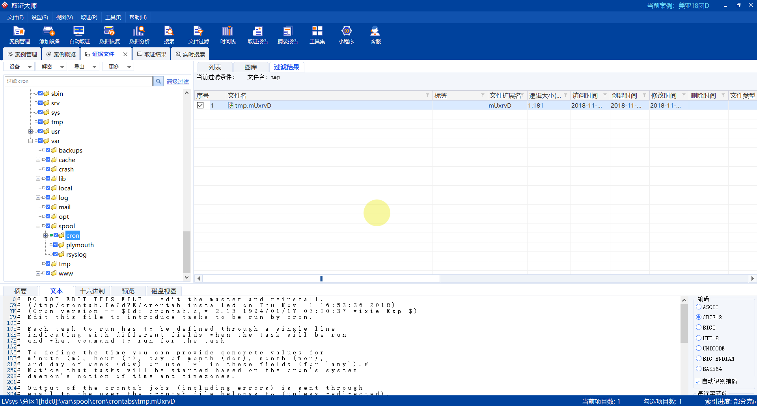Click the 取证大师 app logo icon

5,5
